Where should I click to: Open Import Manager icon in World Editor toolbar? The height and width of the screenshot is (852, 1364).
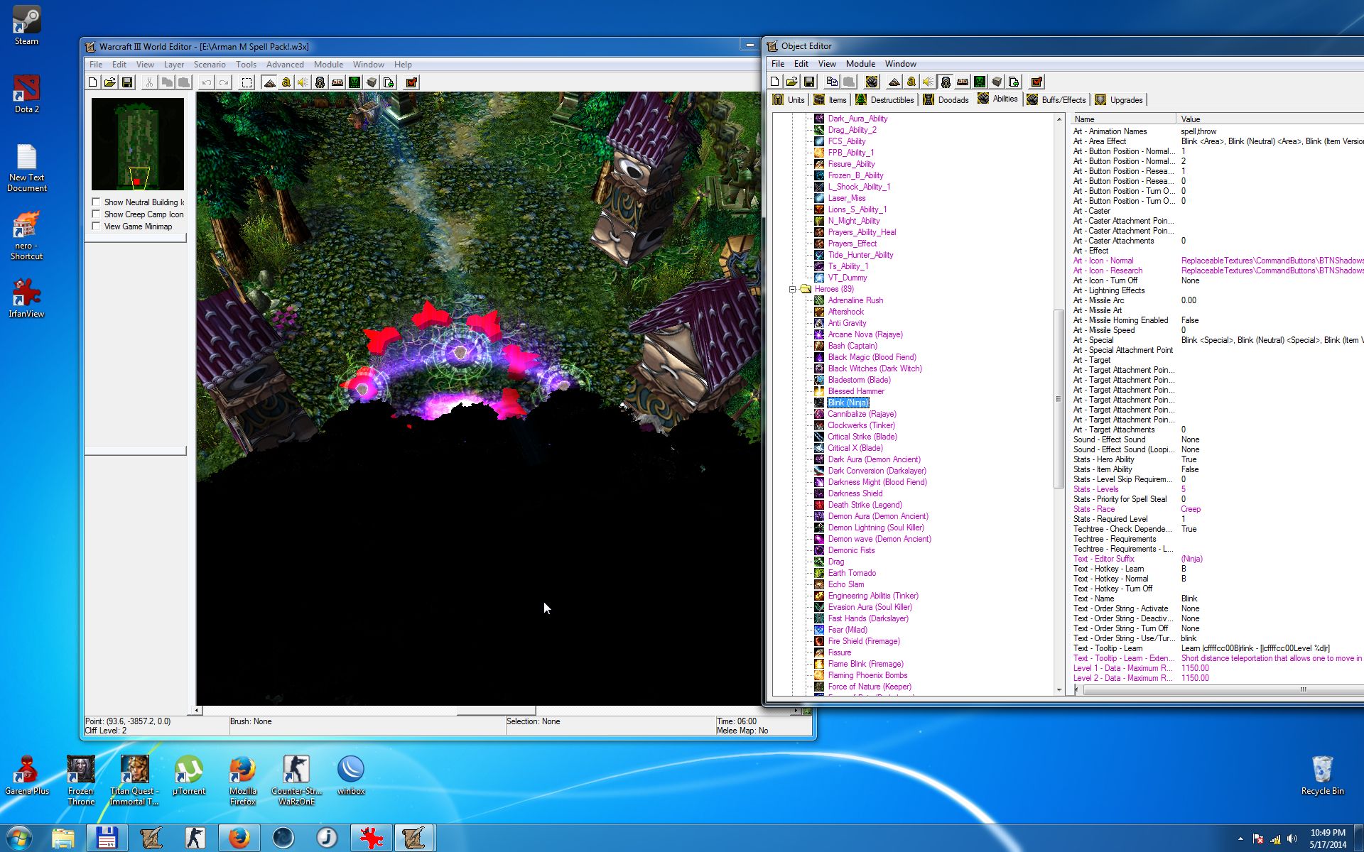389,82
